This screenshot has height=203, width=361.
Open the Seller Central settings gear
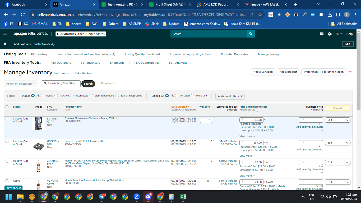click(x=330, y=34)
